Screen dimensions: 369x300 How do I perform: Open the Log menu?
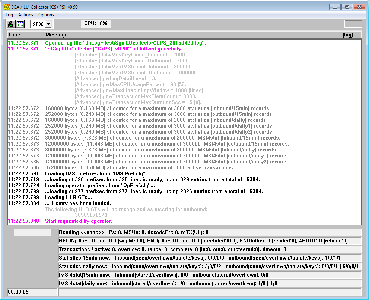pos(9,15)
